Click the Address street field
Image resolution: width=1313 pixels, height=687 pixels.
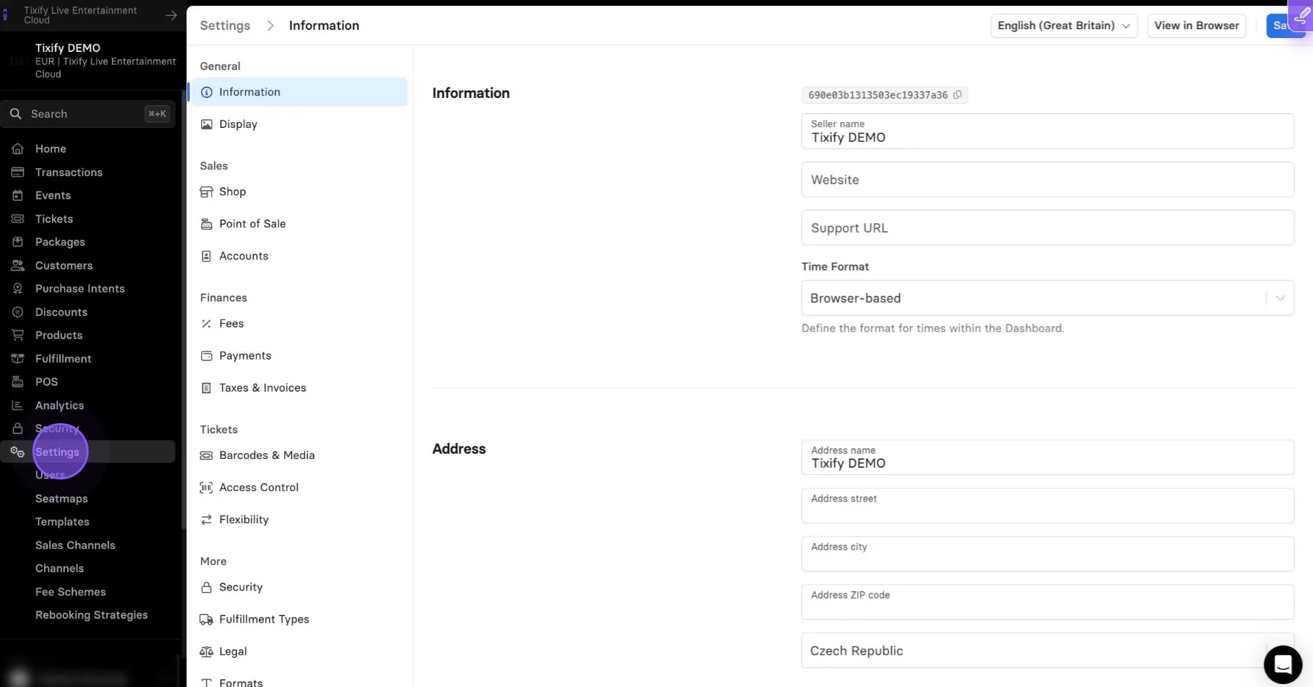tap(1048, 506)
